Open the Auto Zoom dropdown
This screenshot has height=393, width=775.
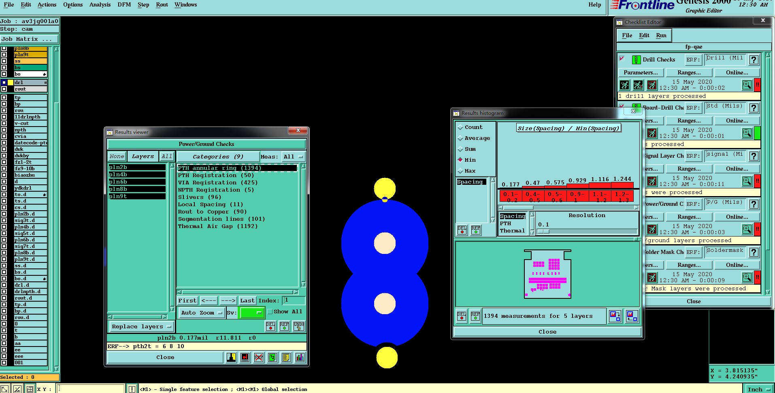(x=202, y=313)
